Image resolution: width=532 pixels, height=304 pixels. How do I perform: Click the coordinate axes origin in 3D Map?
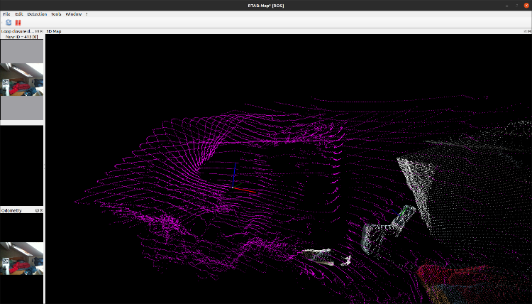tap(234, 188)
